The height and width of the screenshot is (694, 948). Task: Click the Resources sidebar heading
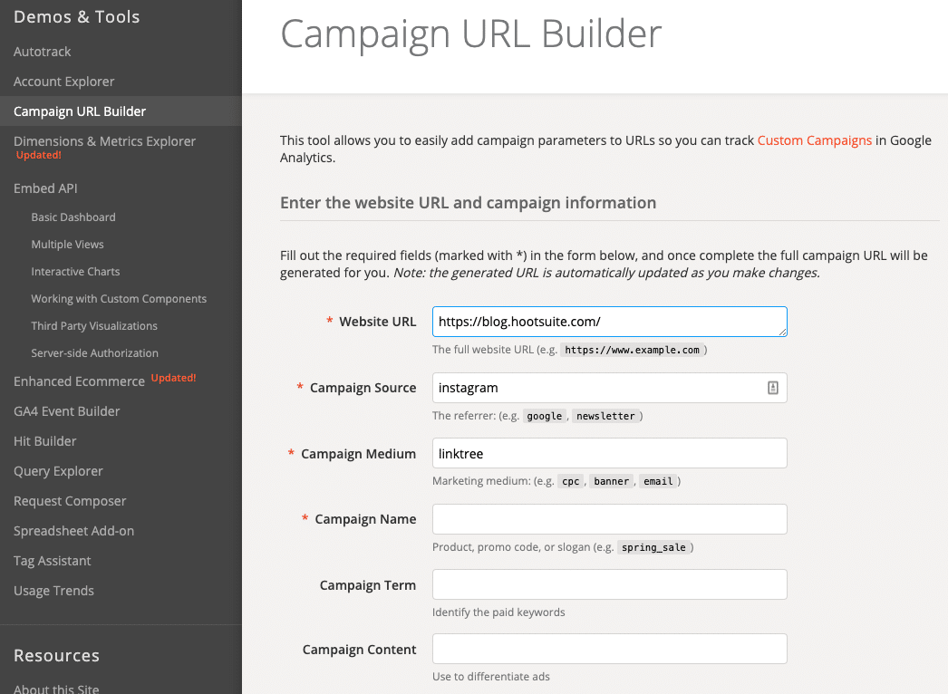point(56,655)
